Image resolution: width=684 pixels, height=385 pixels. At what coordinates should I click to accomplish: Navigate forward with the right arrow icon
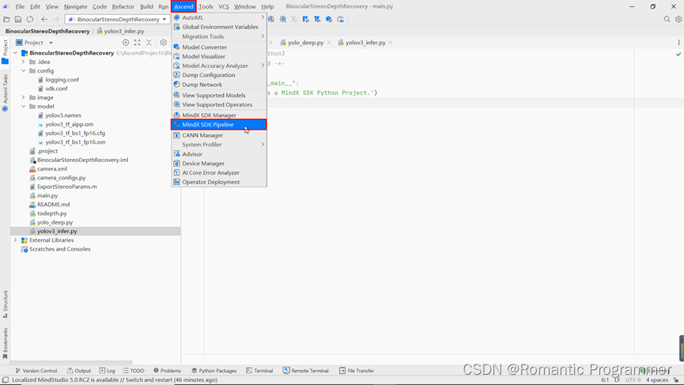tap(56, 19)
